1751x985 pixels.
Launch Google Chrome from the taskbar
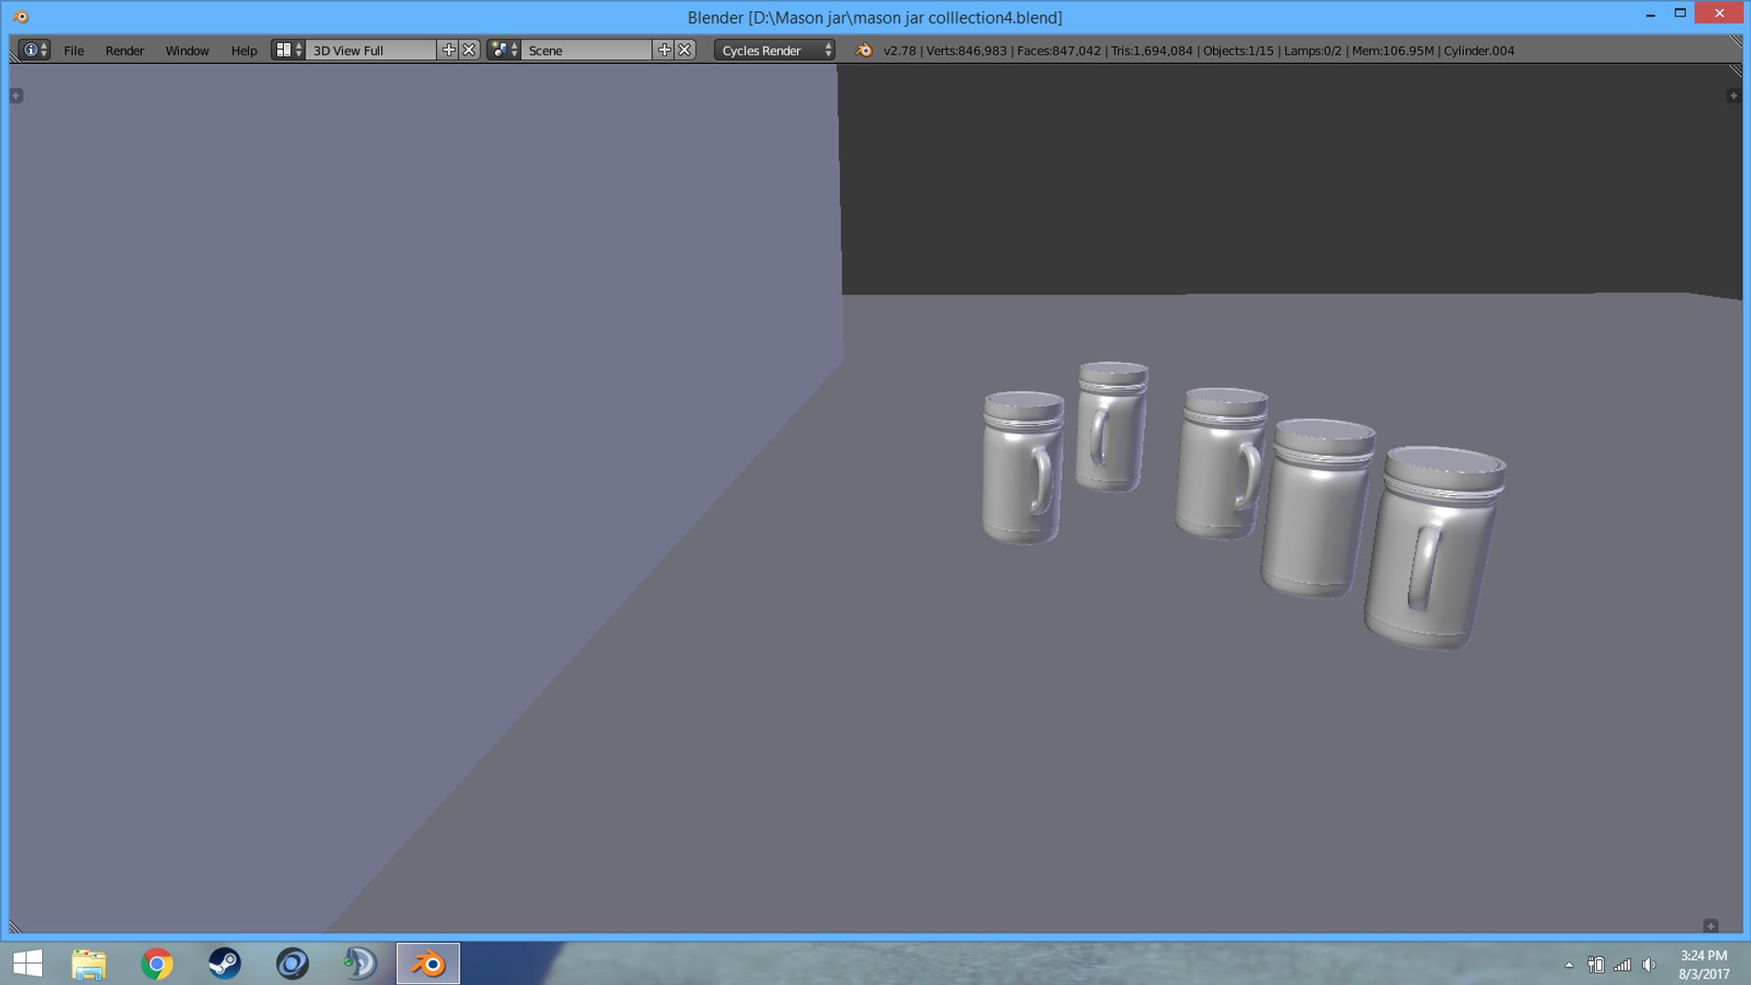(x=157, y=963)
